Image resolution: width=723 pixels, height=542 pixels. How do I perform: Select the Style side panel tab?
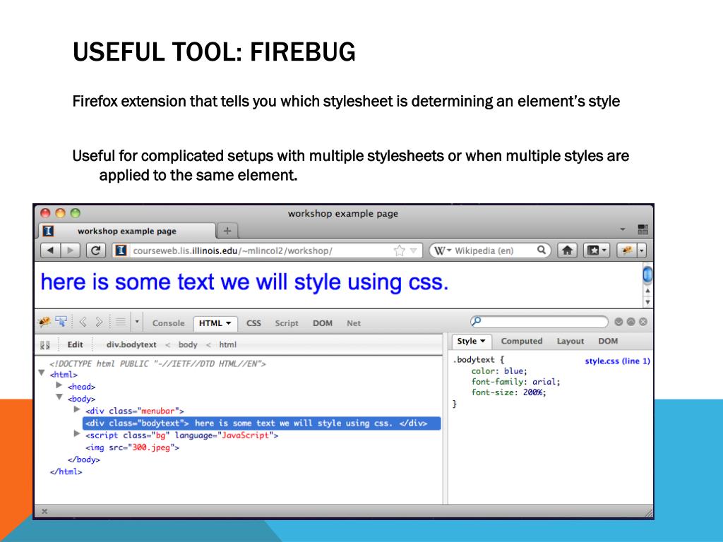(471, 341)
